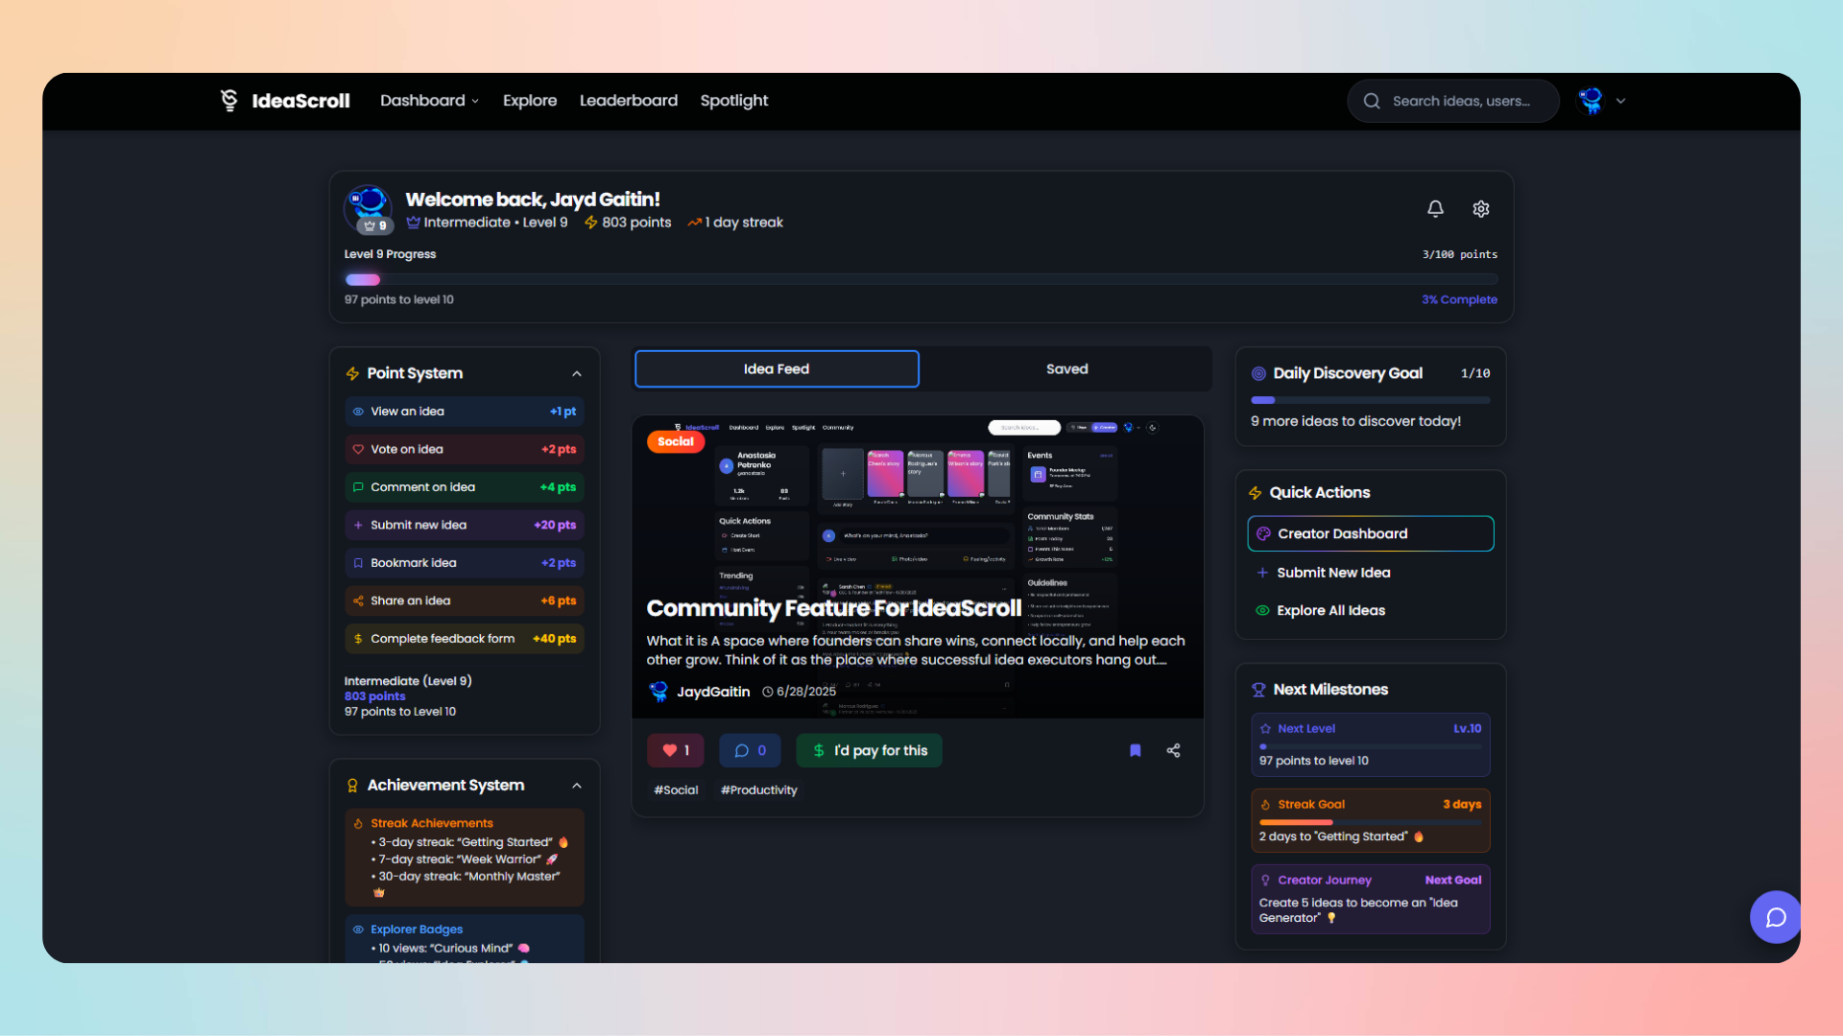Open the notifications bell
Screen dimensions: 1843x1036
[x=1435, y=208]
